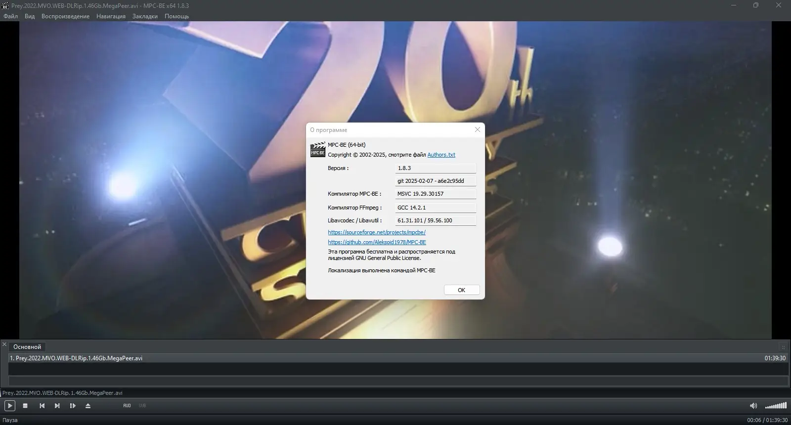Click the 00:06 / 01:39:30 time counter
Image resolution: width=791 pixels, height=425 pixels.
767,420
